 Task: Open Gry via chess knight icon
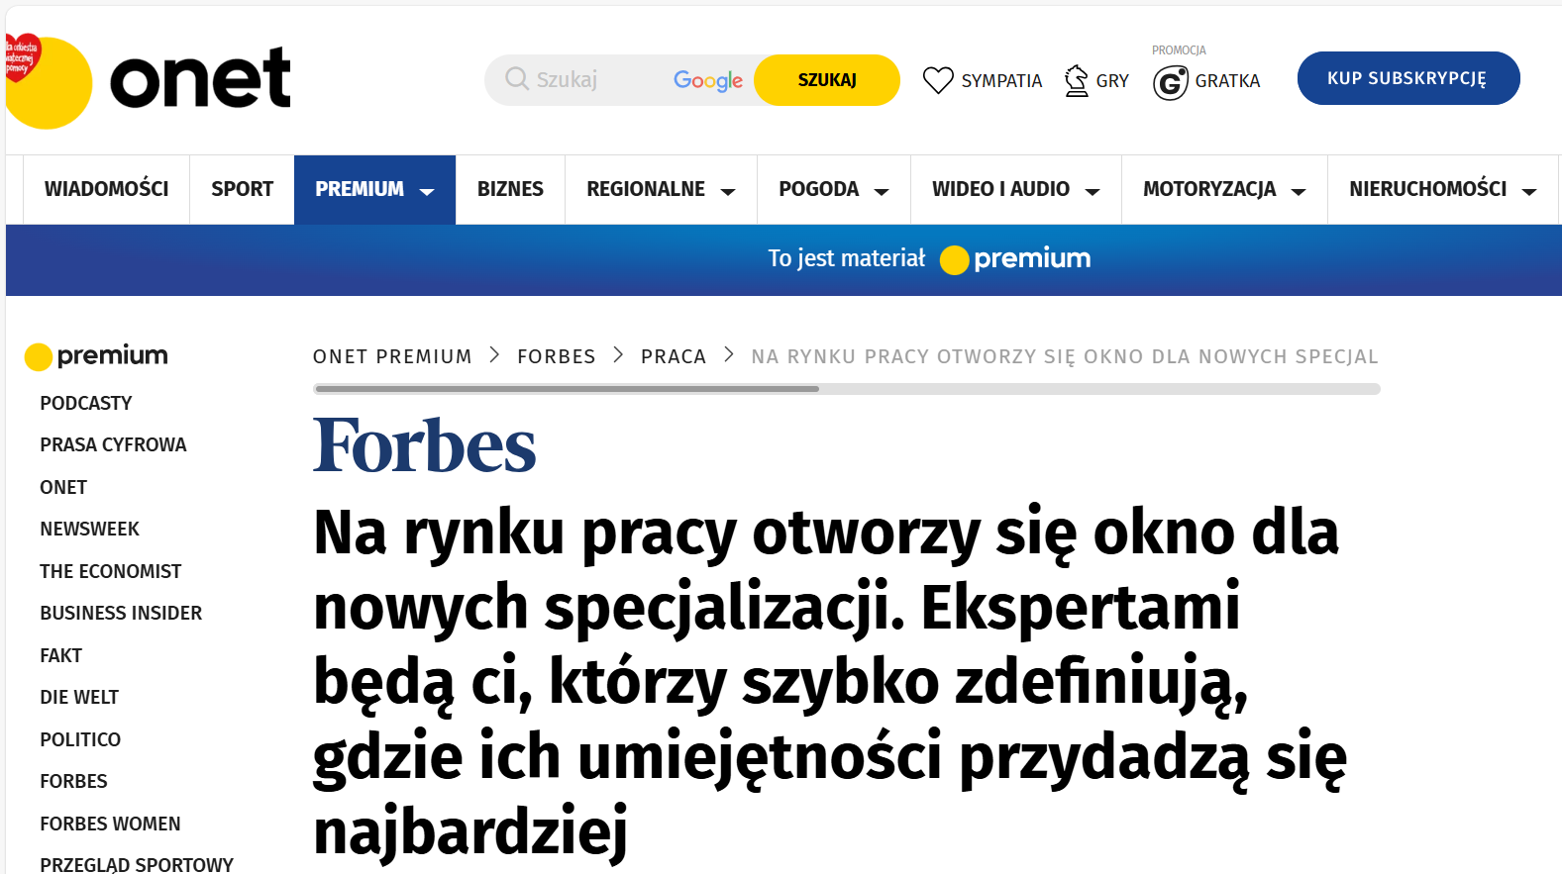1076,80
